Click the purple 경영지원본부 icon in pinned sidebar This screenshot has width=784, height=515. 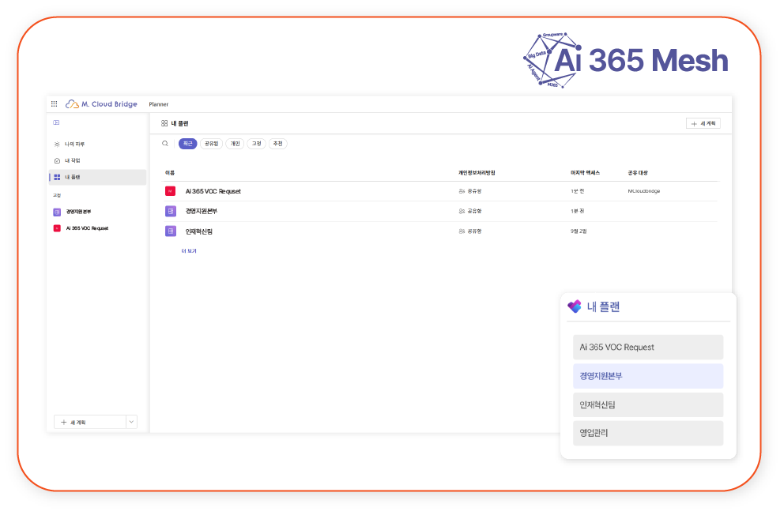(57, 212)
